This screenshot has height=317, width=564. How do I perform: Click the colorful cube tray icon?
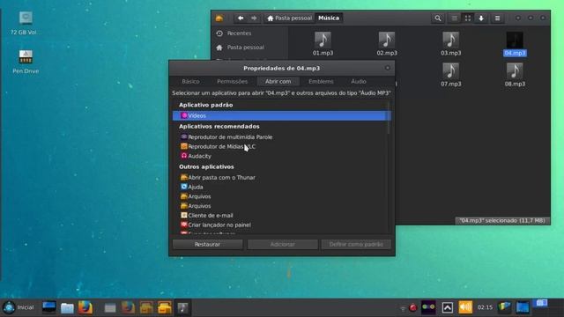[x=504, y=307]
